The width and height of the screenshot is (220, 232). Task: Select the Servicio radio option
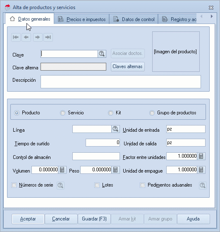pyautogui.click(x=62, y=113)
